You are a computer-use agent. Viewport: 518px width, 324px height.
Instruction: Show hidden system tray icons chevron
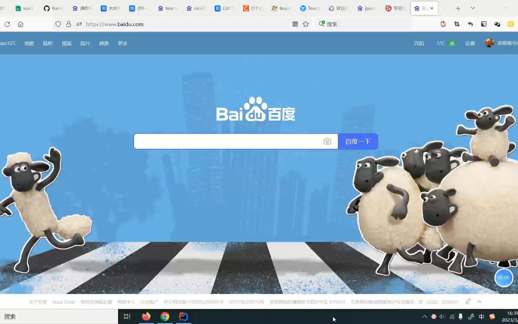(x=424, y=316)
